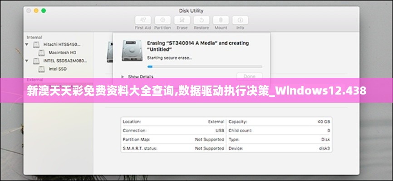Click the Erasing ST340014 A Media heading

tap(198, 46)
